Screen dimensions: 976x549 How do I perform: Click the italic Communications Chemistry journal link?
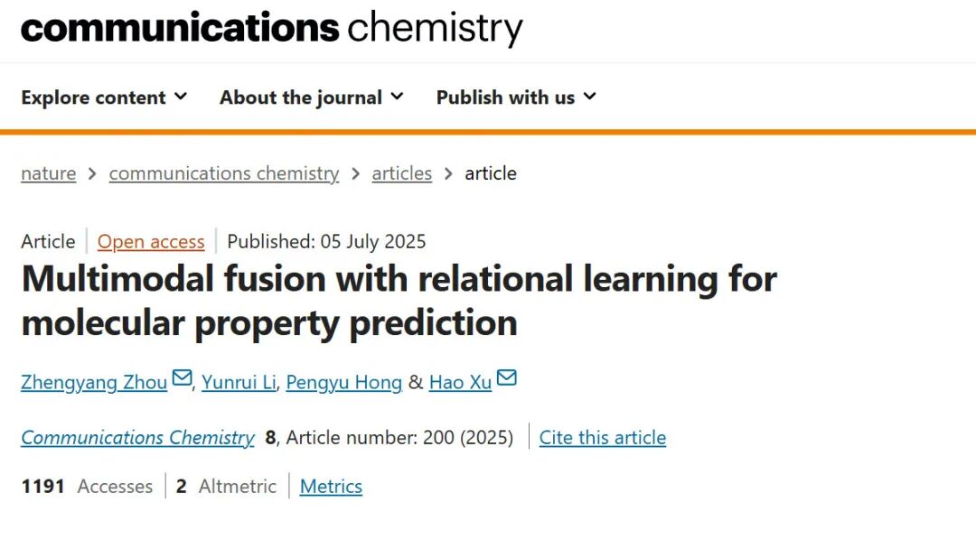[x=138, y=437]
